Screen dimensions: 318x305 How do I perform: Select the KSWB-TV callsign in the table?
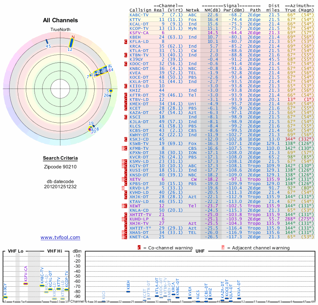point(139,144)
